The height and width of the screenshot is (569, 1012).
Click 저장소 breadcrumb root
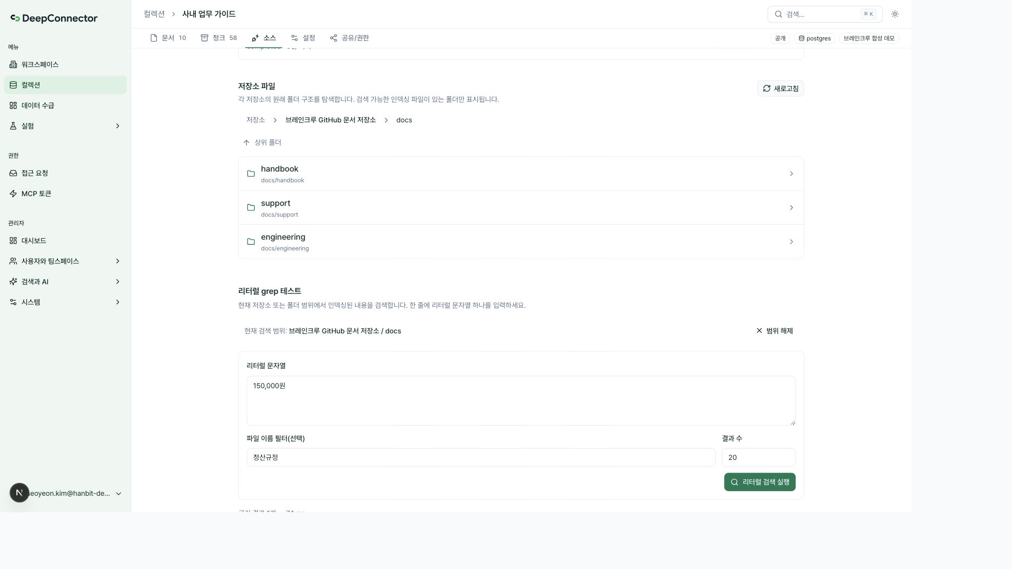click(x=255, y=120)
